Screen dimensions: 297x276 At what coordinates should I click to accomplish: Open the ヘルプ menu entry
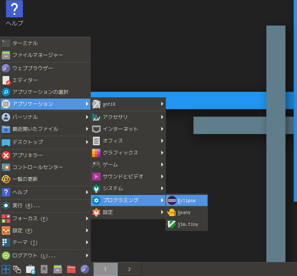tap(45, 192)
